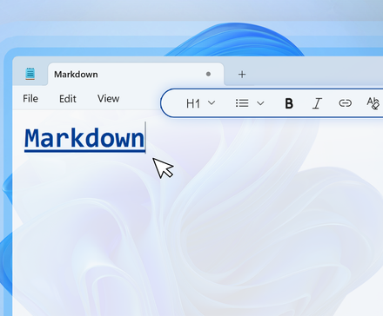Open the File menu
The image size is (383, 316).
tap(30, 99)
